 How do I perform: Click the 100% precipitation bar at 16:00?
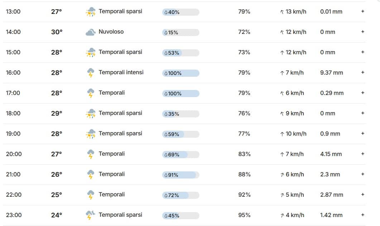181,73
